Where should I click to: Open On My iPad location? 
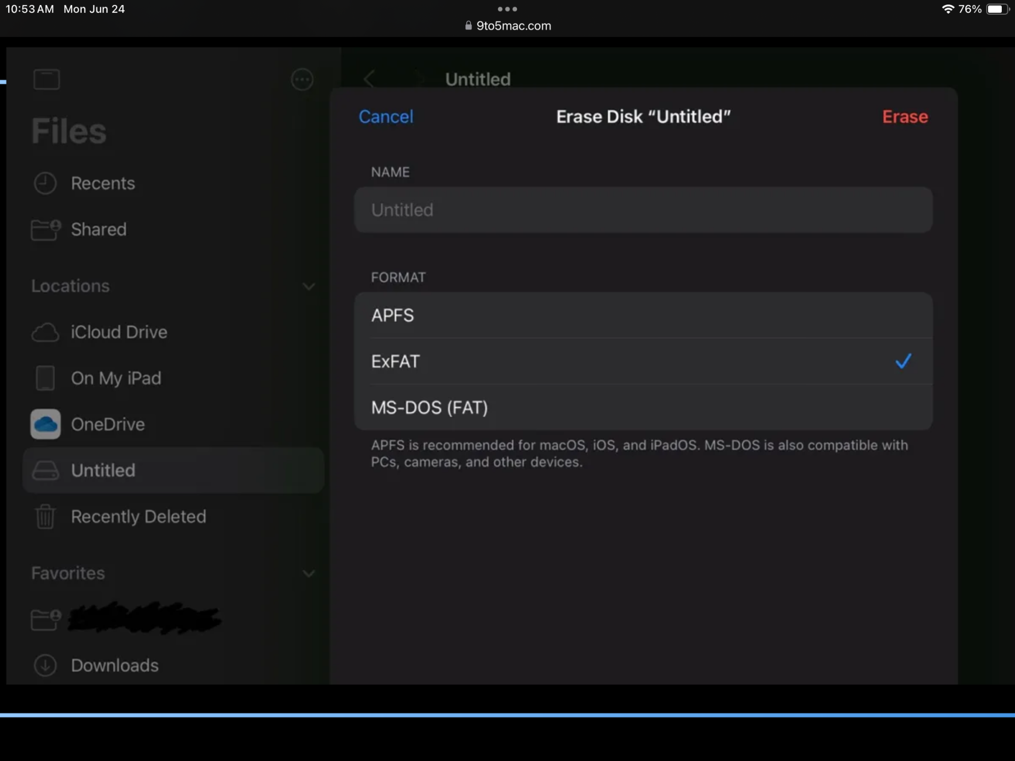point(116,378)
